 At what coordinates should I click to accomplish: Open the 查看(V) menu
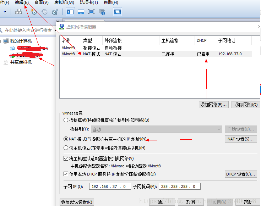42,3
